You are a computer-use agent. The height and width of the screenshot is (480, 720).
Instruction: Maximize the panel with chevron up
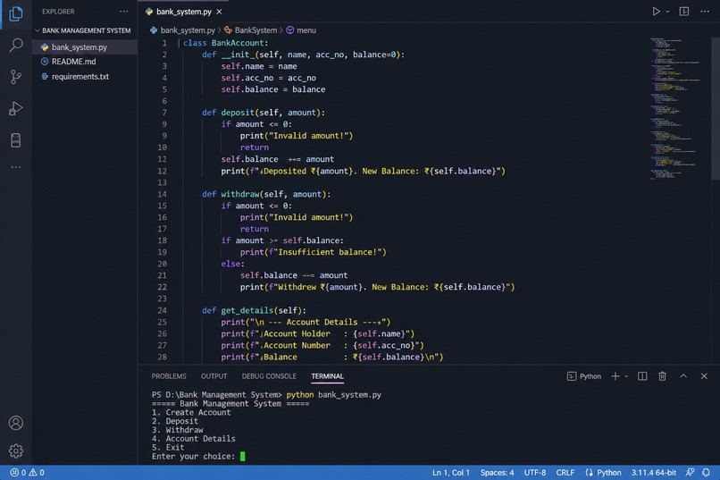click(683, 376)
